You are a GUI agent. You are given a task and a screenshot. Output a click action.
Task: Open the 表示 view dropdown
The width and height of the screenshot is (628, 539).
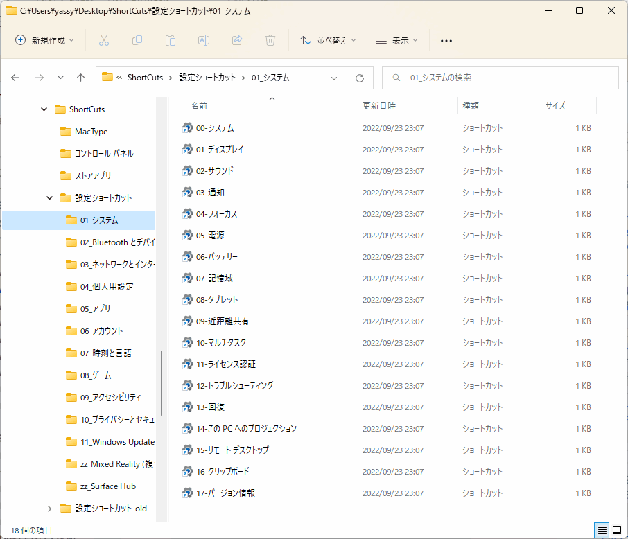click(396, 40)
